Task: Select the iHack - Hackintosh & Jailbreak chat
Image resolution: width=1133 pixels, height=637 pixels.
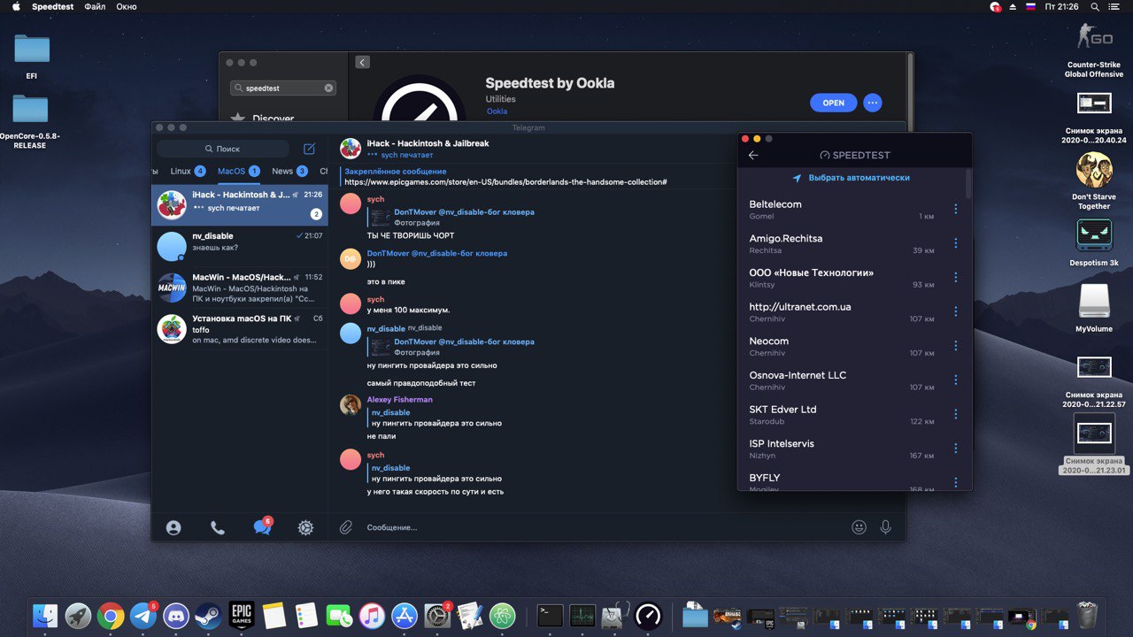Action: pos(240,205)
